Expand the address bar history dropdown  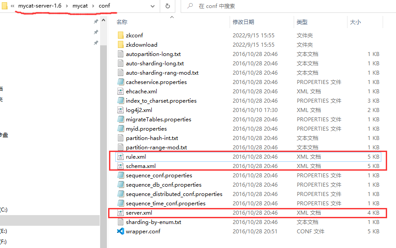153,6
